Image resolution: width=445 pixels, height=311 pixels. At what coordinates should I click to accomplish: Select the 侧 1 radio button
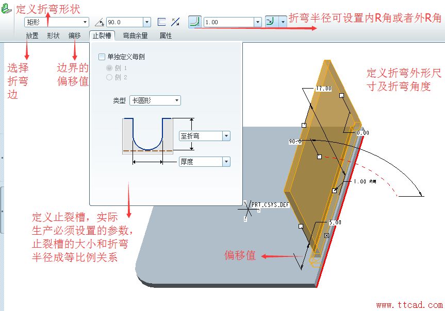[x=109, y=68]
